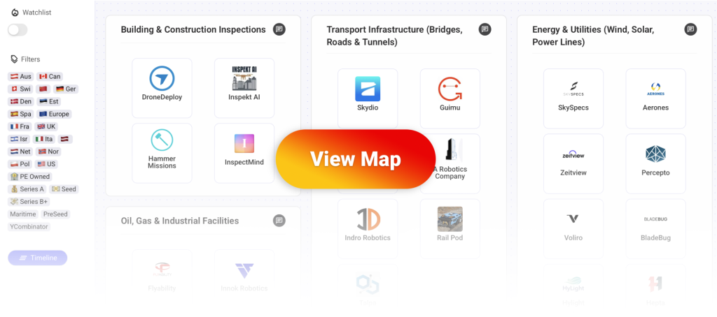
Task: Toggle the Series A funding filter
Action: point(27,189)
